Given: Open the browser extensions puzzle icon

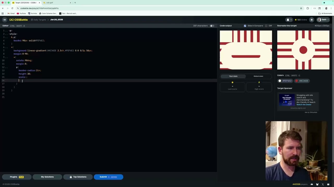Looking at the screenshot, I should 308,8.
